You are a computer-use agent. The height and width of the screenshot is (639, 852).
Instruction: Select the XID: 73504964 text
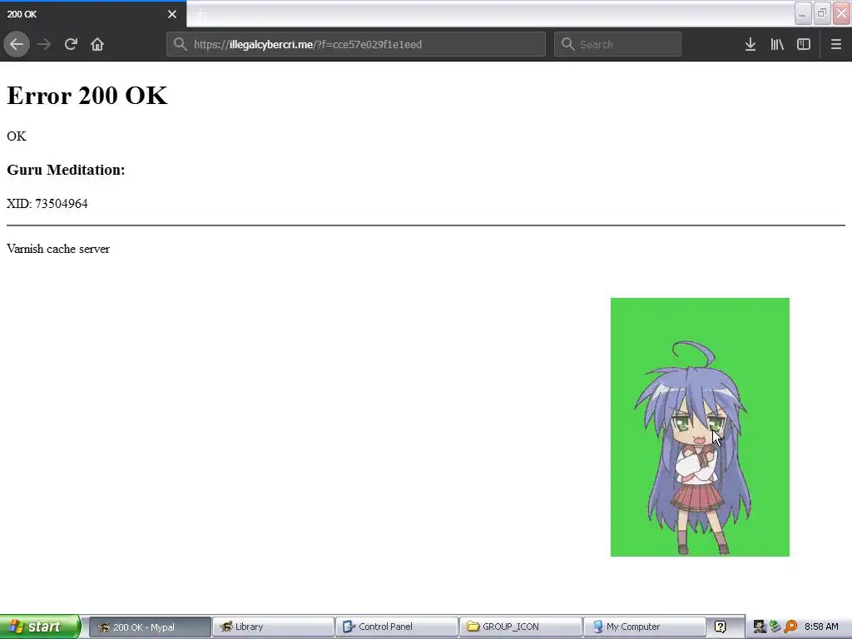coord(47,203)
